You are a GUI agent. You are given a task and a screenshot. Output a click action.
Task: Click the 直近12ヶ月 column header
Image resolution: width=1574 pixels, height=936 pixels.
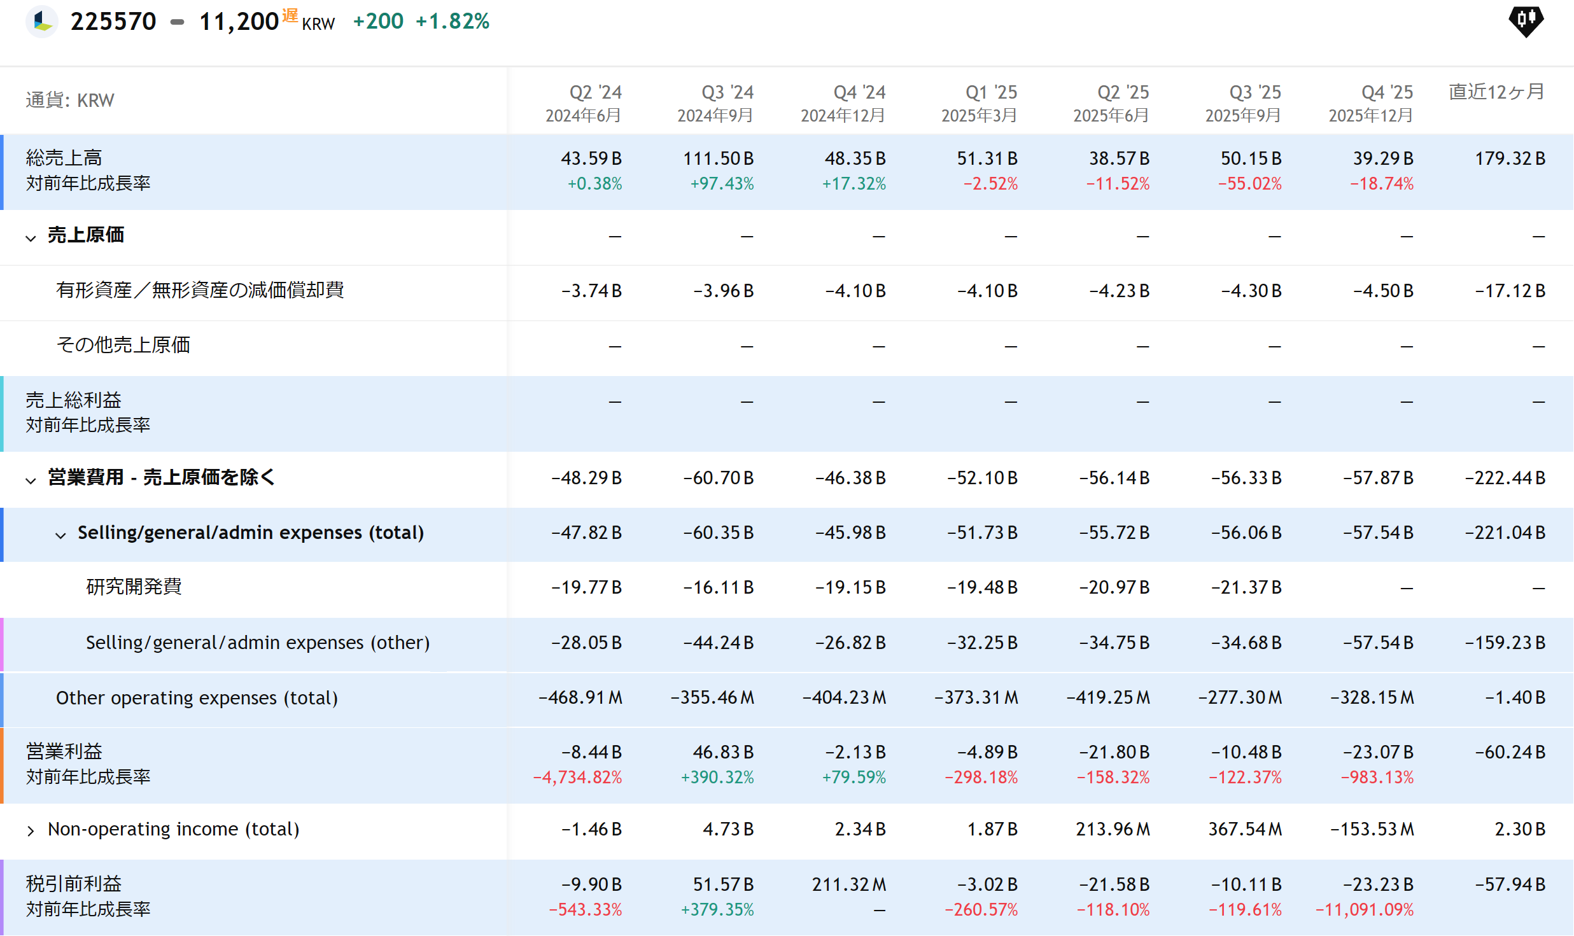pyautogui.click(x=1496, y=92)
